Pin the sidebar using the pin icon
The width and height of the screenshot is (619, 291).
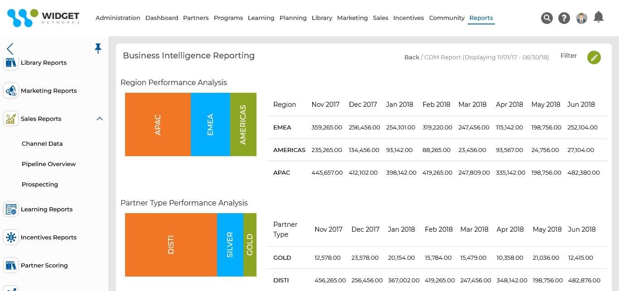click(98, 48)
